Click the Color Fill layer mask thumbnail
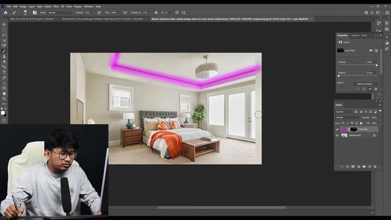This screenshot has height=220, width=391. click(354, 129)
